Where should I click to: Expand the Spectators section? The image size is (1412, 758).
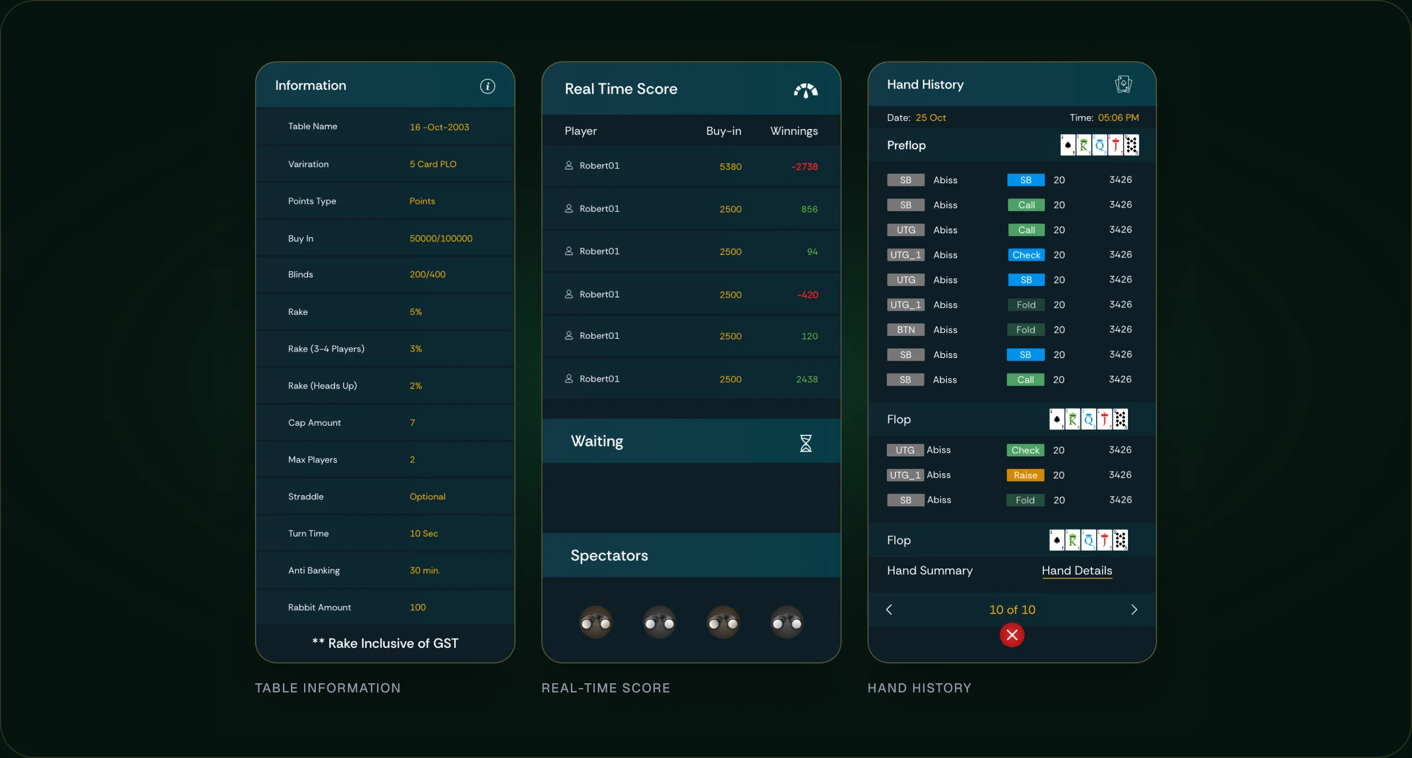click(x=690, y=555)
